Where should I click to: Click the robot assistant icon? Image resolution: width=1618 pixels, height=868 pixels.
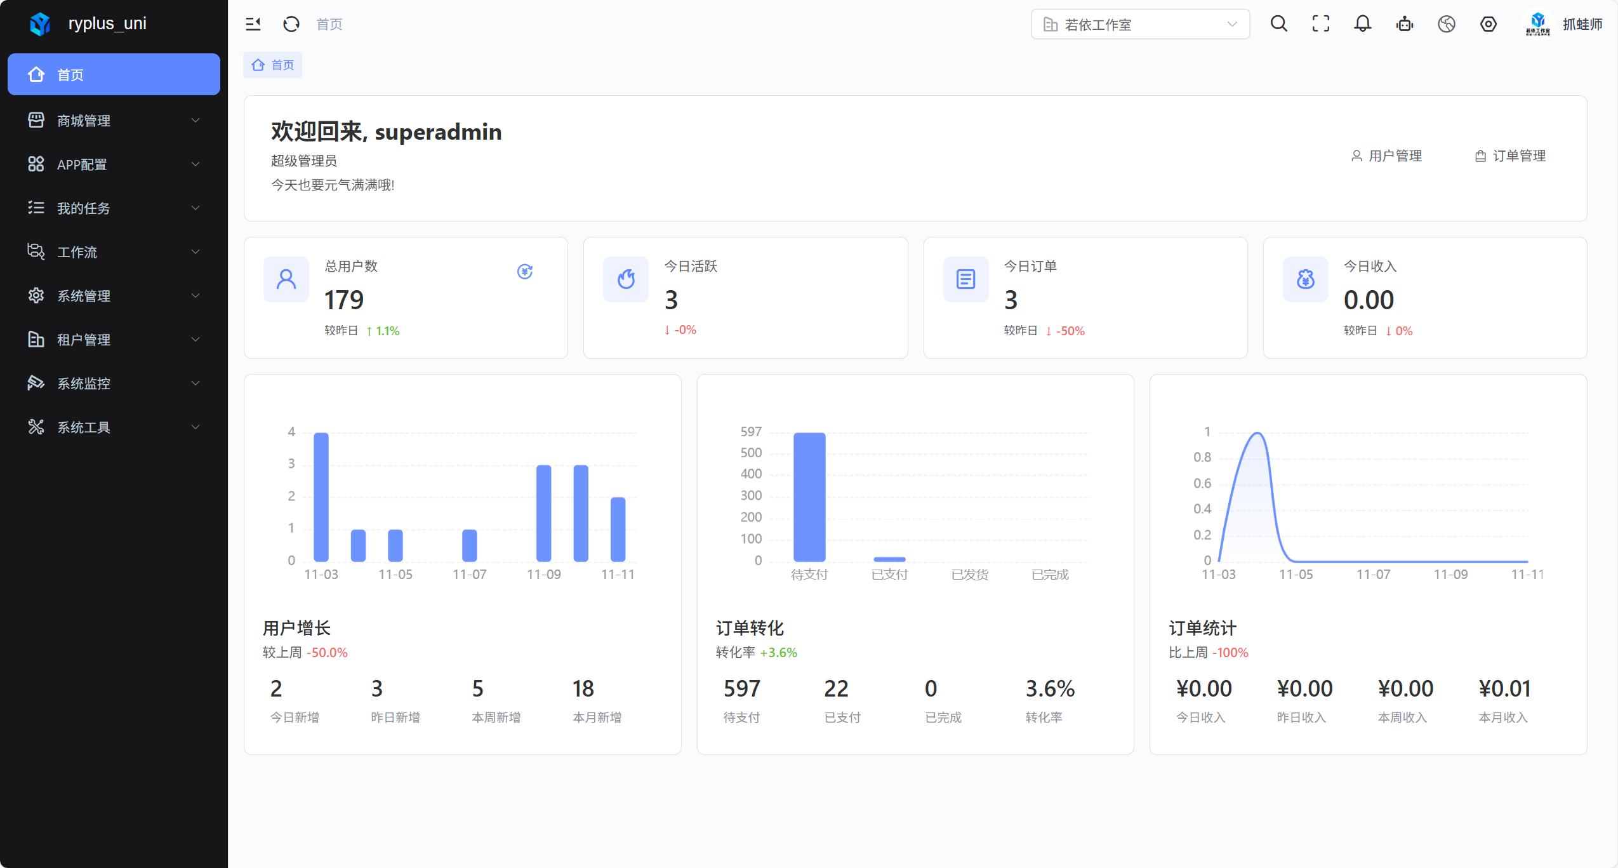(1404, 24)
